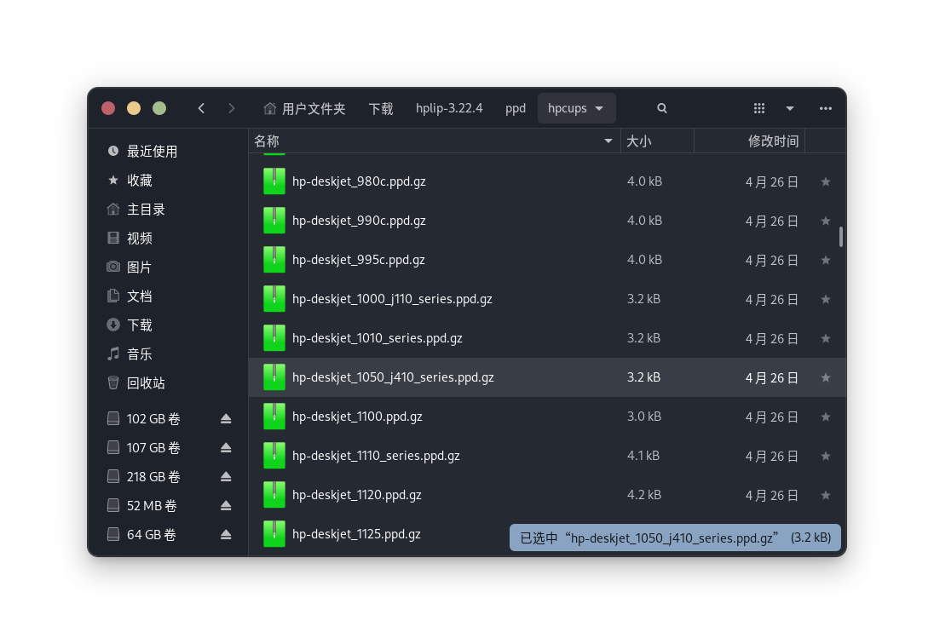The height and width of the screenshot is (644, 934).
Task: Star the hp-deskjet_1050_j410_series.ppd.gz file
Action: (825, 377)
